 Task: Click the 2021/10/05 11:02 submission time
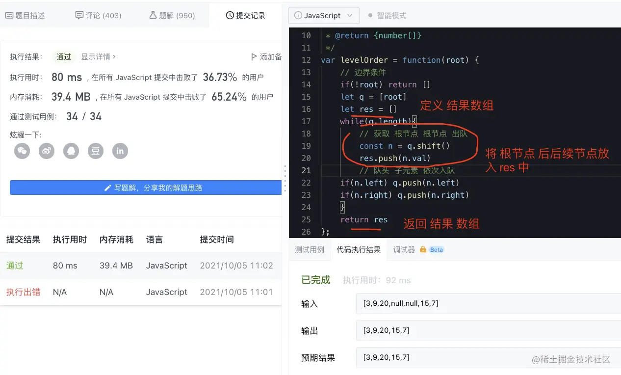[x=236, y=266]
